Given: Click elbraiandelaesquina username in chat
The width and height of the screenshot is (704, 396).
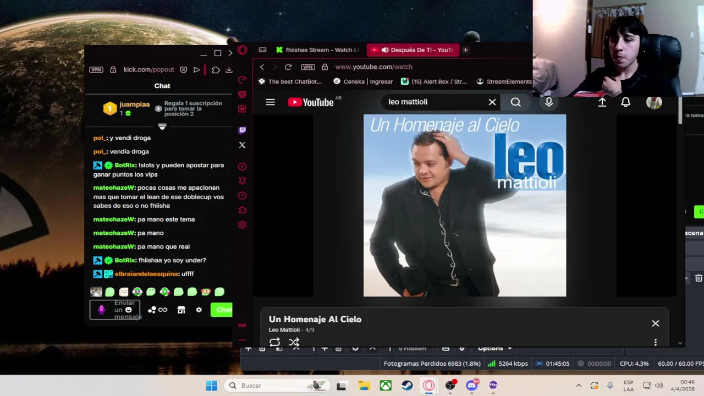Looking at the screenshot, I should [x=147, y=274].
